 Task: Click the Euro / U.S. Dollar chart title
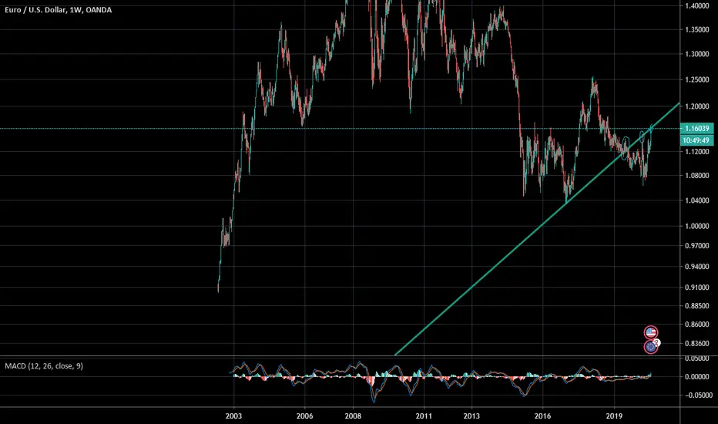click(58, 9)
